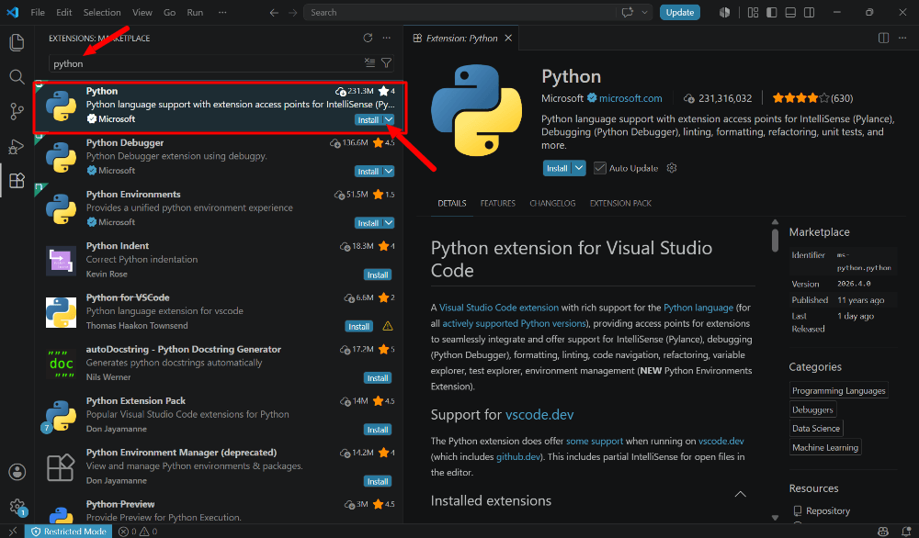Viewport: 919px width, 538px height.
Task: Click the remote window icon in status bar
Action: pos(12,532)
